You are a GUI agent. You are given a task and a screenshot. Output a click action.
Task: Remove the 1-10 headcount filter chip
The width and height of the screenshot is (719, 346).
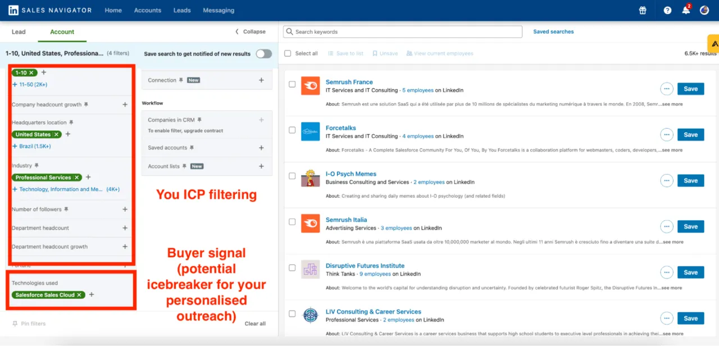[x=31, y=72]
